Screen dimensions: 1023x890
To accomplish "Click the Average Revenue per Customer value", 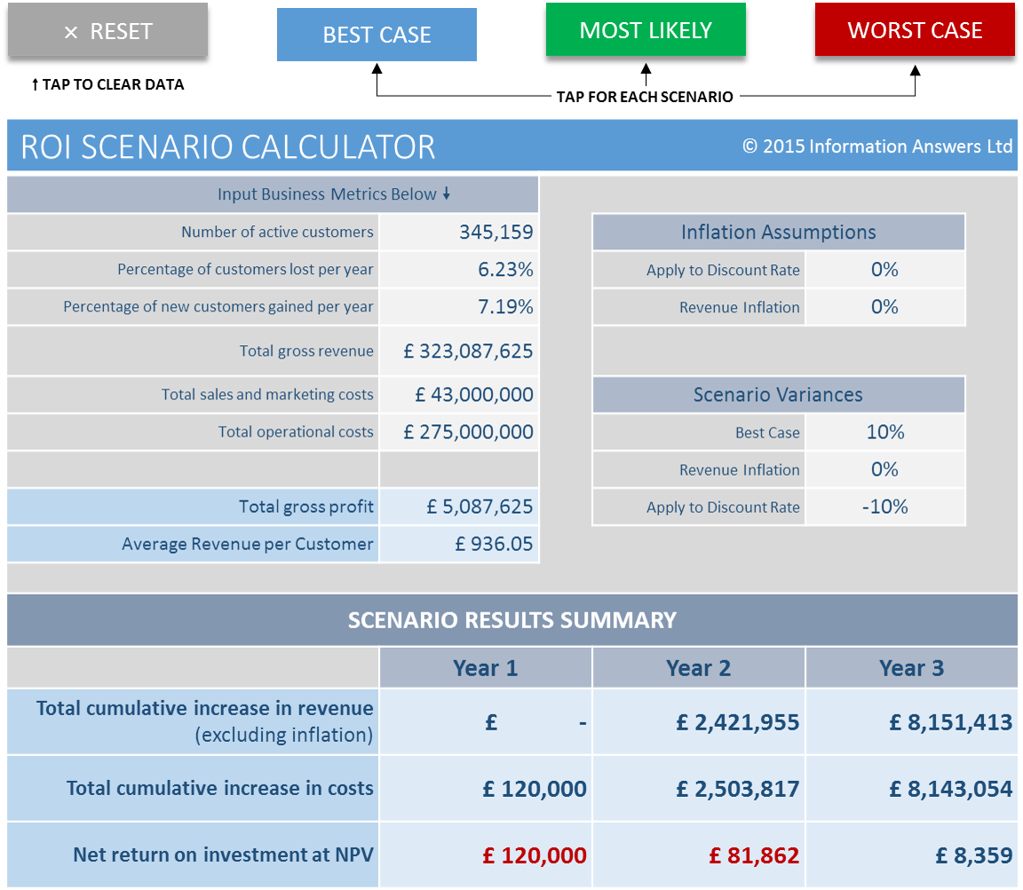I will click(459, 544).
